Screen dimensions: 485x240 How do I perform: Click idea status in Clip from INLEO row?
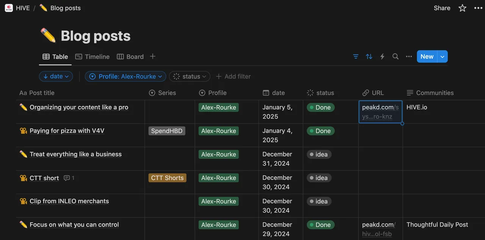point(319,201)
